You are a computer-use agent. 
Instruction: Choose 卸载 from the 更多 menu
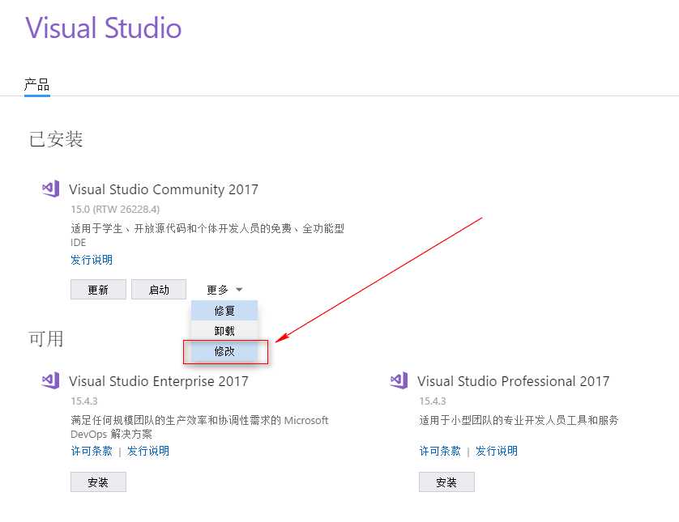[224, 331]
